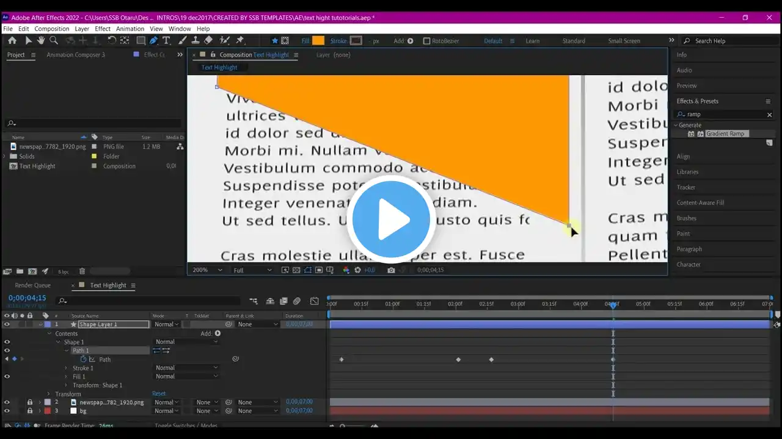Open the Composition Mini-Flowchart icon
This screenshot has width=782, height=439.
(254, 301)
